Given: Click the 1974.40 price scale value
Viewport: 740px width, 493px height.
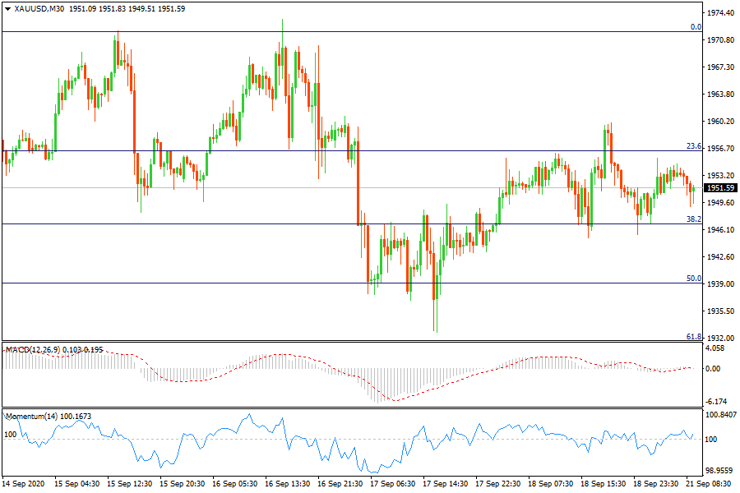Looking at the screenshot, I should (720, 13).
